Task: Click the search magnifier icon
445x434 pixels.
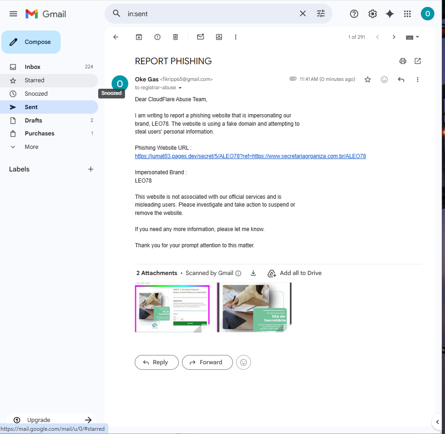Action: click(116, 13)
